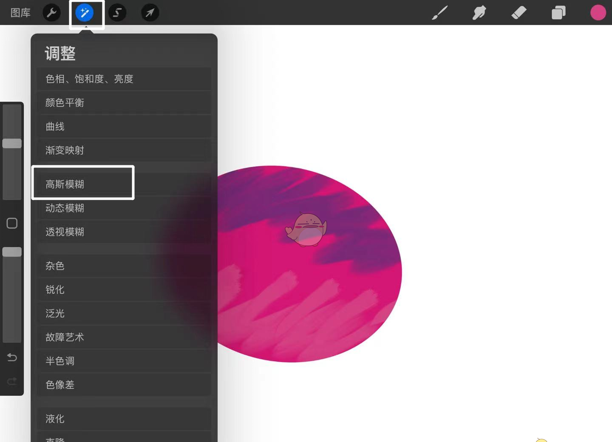This screenshot has height=442, width=612.
Task: Open the wrench Actions menu
Action: [x=51, y=13]
